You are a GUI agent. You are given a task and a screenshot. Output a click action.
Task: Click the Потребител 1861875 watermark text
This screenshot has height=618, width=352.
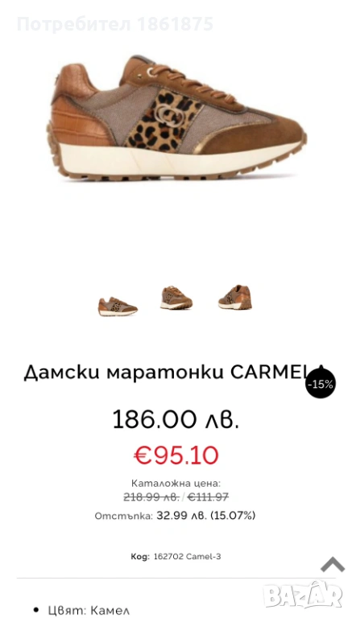click(115, 24)
